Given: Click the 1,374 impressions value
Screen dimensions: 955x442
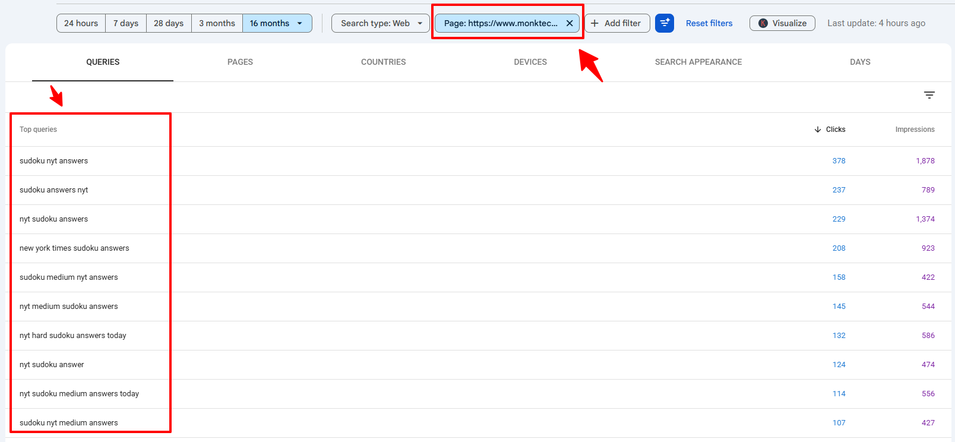Looking at the screenshot, I should 925,219.
